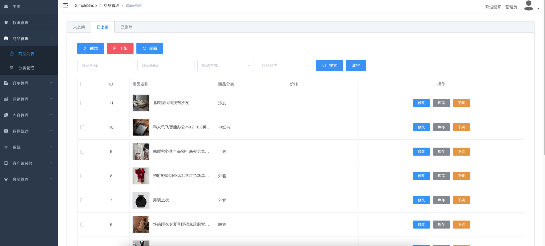Viewport: 545px width, 246px height.
Task: Open the 配送方式 dropdown
Action: tap(226, 66)
